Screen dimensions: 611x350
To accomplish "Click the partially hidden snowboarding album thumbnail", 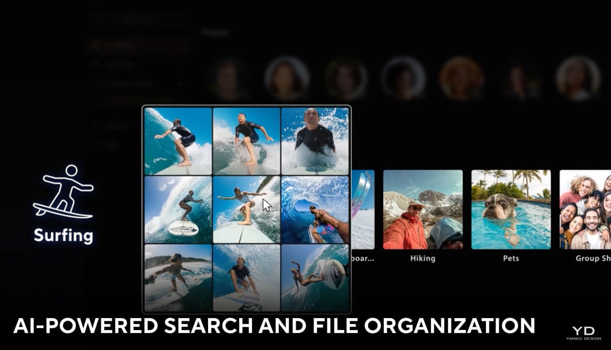I will tap(363, 209).
